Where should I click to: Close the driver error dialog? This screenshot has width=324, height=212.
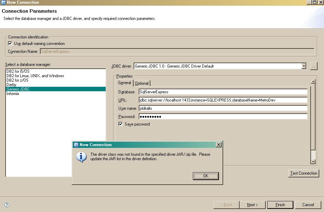pyautogui.click(x=205, y=176)
